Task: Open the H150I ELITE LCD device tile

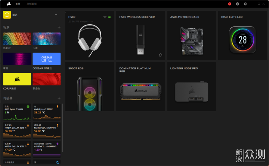Action: tap(242, 35)
